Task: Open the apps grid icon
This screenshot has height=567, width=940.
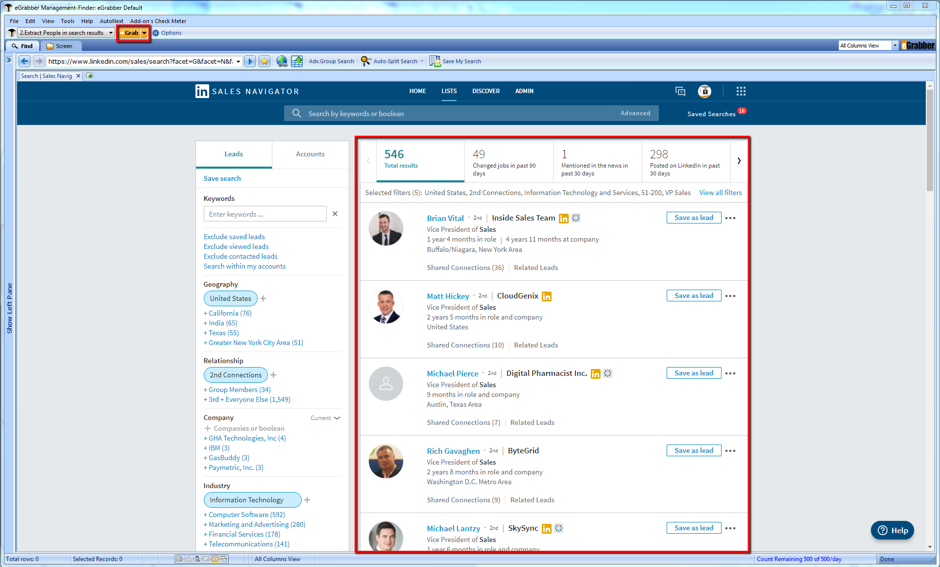Action: pos(741,91)
